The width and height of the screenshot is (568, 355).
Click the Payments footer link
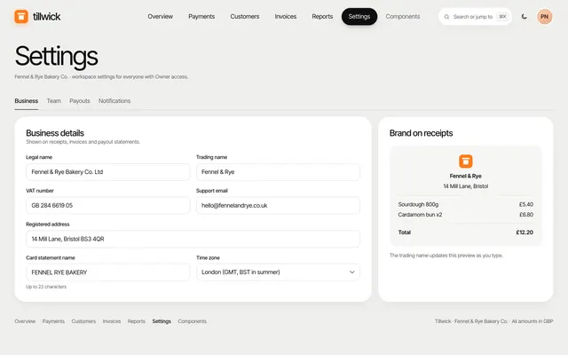pos(53,321)
